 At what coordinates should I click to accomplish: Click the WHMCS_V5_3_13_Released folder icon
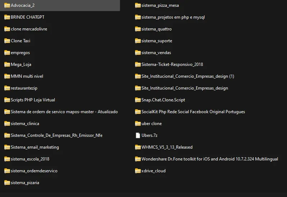[x=138, y=147]
